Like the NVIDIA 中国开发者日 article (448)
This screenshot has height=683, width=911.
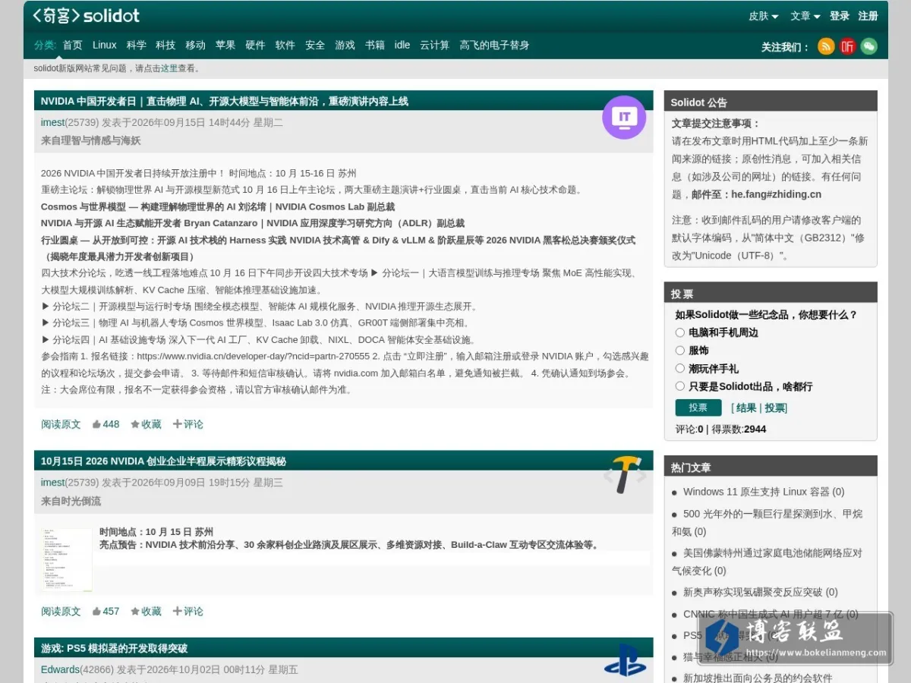pyautogui.click(x=106, y=424)
